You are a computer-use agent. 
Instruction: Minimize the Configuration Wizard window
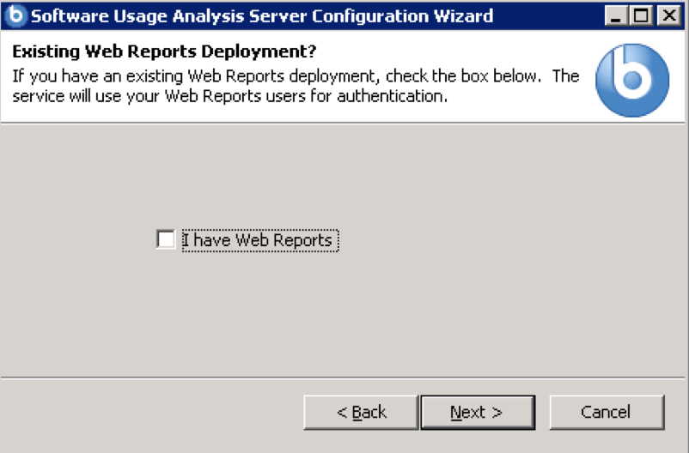coord(615,15)
